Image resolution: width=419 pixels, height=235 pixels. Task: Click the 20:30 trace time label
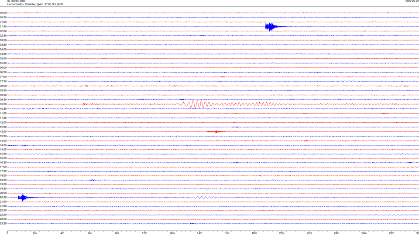pyautogui.click(x=3, y=198)
